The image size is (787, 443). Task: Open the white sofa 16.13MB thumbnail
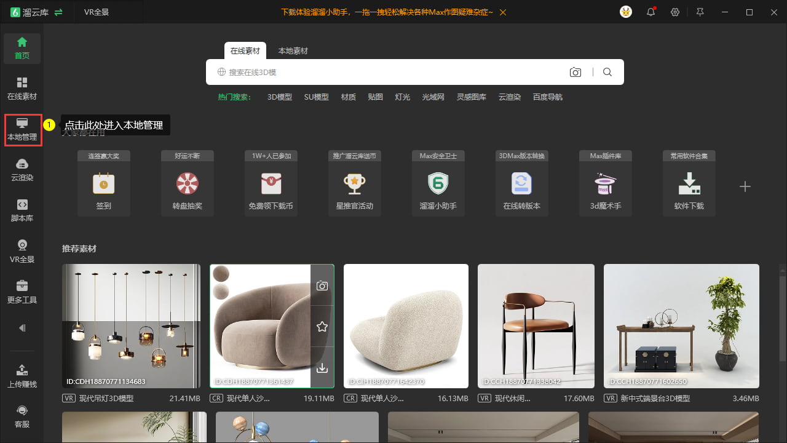(x=406, y=326)
